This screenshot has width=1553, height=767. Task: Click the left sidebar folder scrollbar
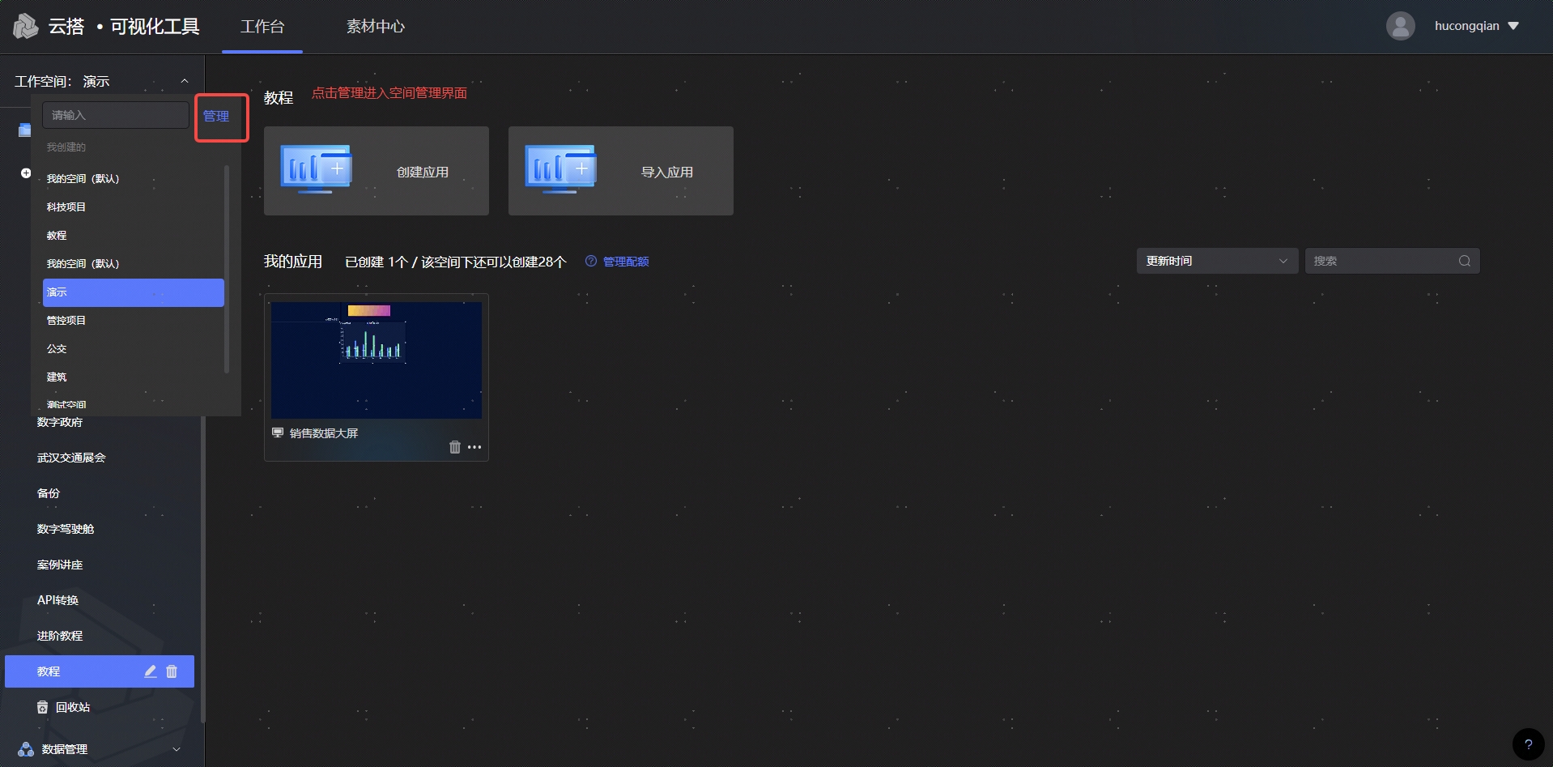202,569
